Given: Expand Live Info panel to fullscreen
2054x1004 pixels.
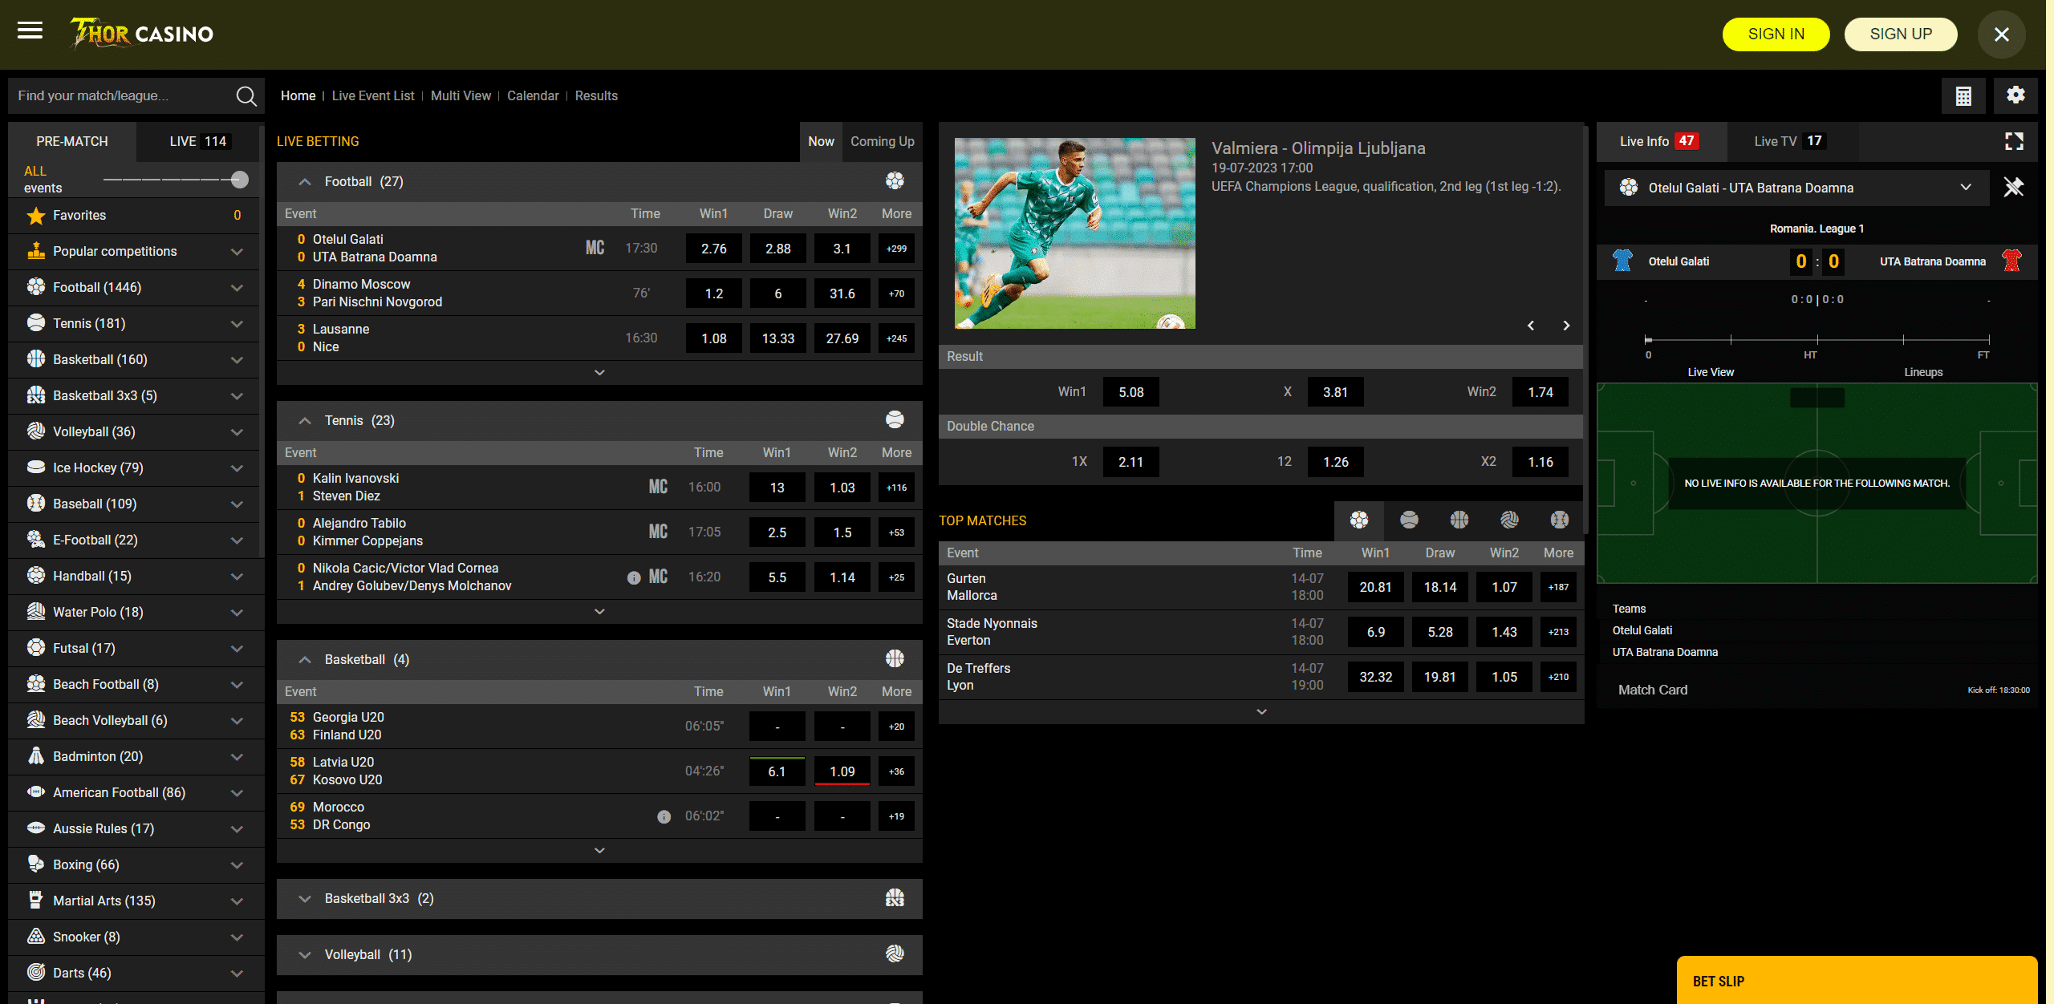Looking at the screenshot, I should pyautogui.click(x=2014, y=142).
